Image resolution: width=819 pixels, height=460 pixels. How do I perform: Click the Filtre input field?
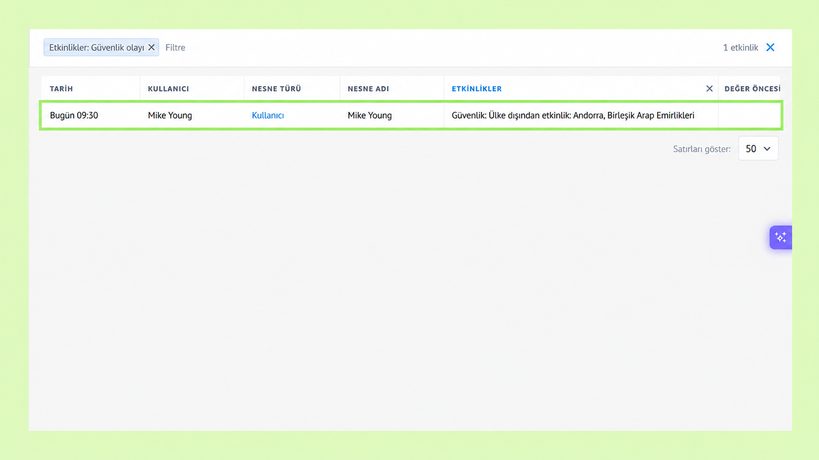coord(175,47)
